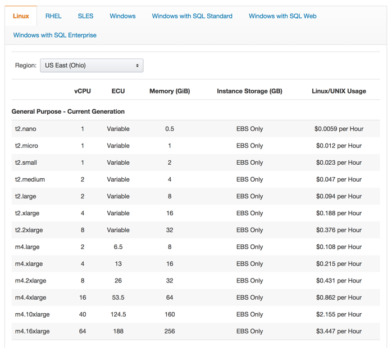
Task: Click the 6.5 ECU value for m4.large
Action: pos(118,247)
